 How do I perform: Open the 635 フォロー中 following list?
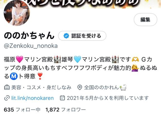coord(22,110)
